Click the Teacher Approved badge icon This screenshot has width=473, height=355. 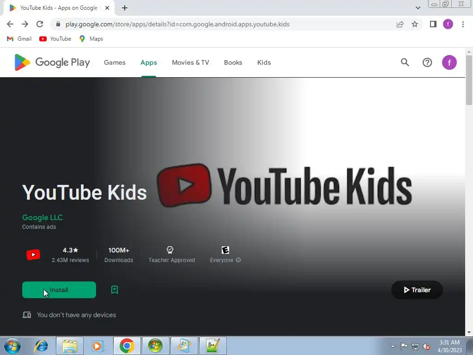click(170, 250)
